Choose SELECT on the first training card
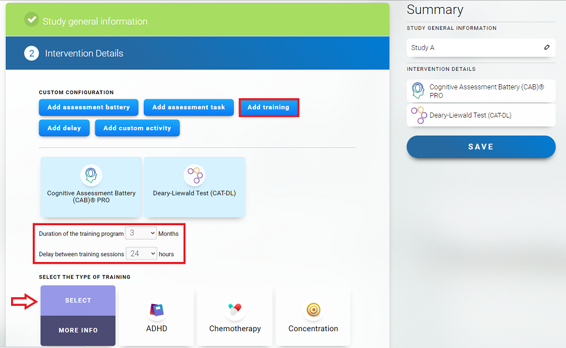Viewport: 566px width, 348px height. pyautogui.click(x=78, y=301)
